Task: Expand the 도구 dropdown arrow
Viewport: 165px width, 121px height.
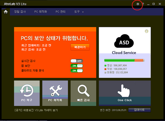Action: 83,12
